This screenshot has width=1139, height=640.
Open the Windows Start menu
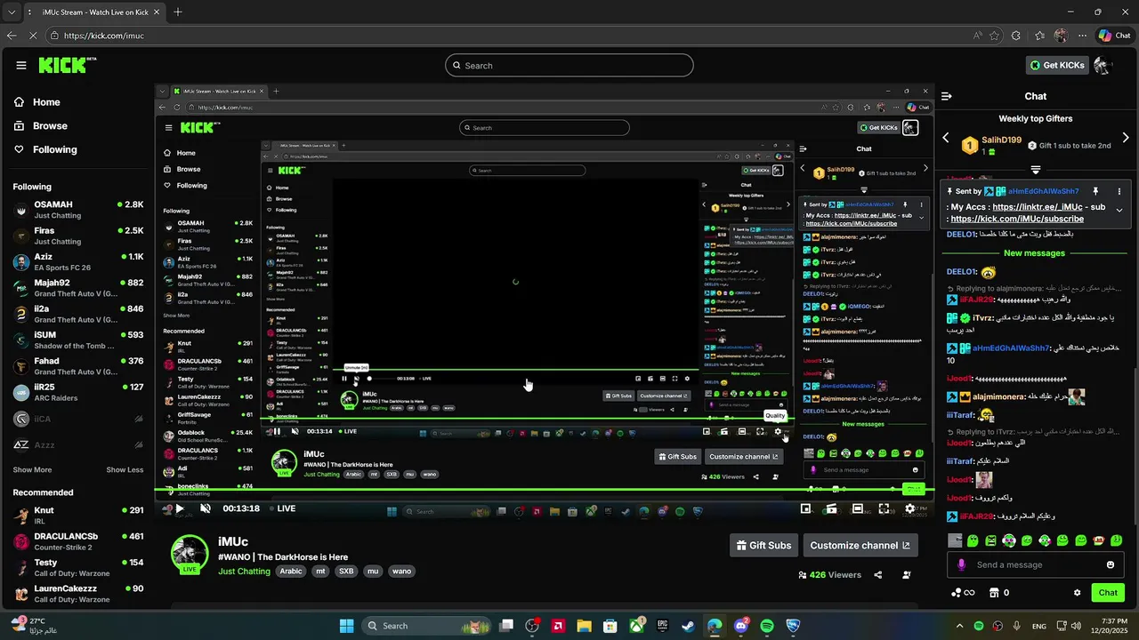click(347, 626)
